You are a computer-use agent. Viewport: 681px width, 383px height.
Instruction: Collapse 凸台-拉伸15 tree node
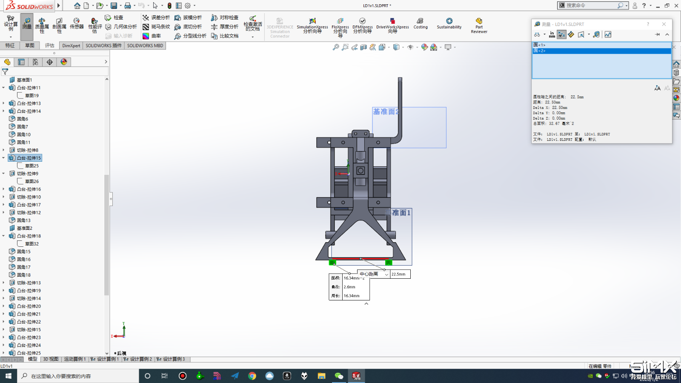coord(3,158)
